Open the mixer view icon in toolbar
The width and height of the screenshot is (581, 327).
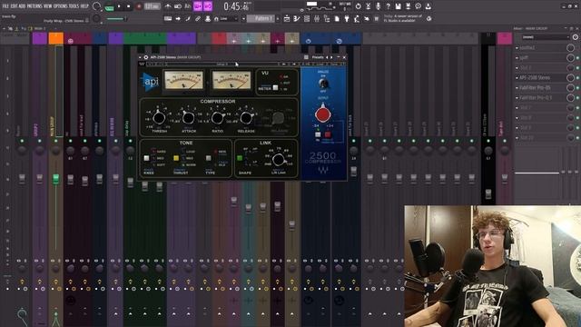click(x=317, y=18)
